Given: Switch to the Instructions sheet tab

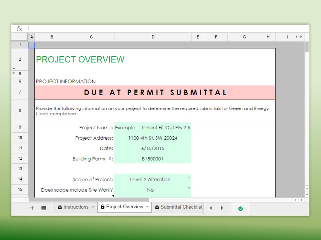Looking at the screenshot, I should pos(76,207).
